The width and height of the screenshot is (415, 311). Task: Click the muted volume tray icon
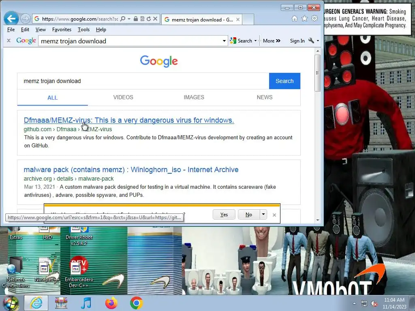point(374,304)
